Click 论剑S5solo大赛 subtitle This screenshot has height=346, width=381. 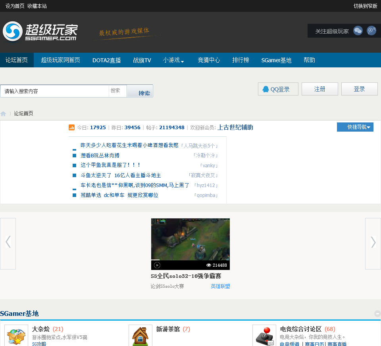(x=167, y=286)
